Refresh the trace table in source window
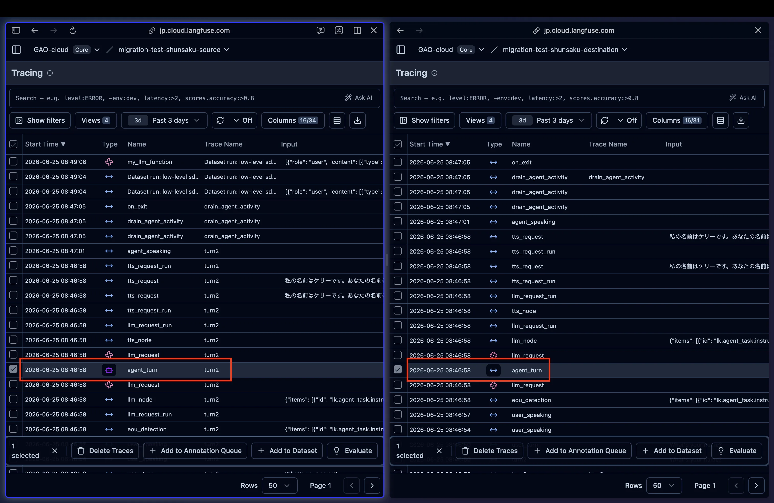This screenshot has width=774, height=503. [220, 120]
